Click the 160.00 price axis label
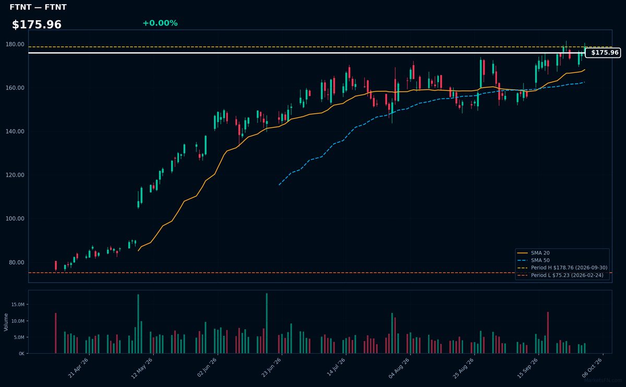This screenshot has width=626, height=387. [15, 88]
